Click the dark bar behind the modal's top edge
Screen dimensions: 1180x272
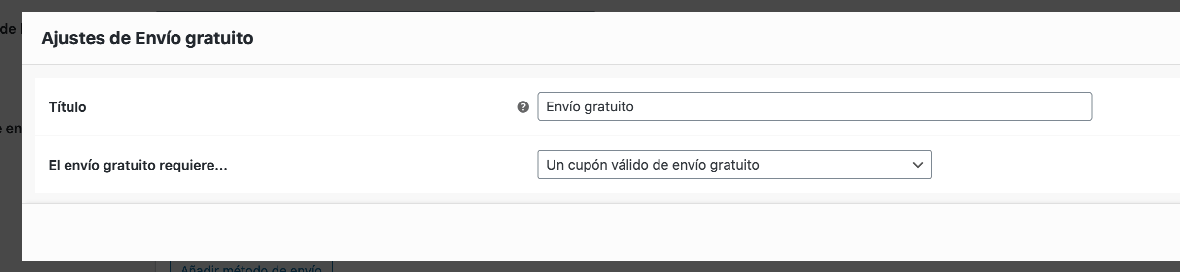375,10
